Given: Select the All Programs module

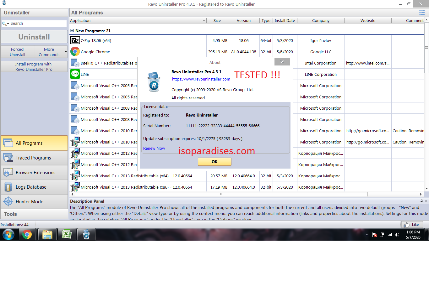Looking at the screenshot, I should click(x=34, y=143).
